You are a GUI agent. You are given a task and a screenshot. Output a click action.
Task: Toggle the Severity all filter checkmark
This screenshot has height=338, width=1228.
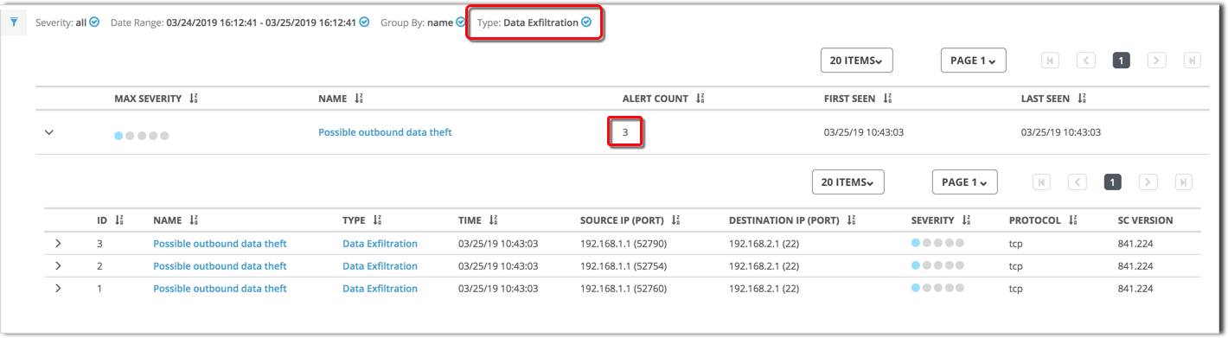pyautogui.click(x=95, y=22)
